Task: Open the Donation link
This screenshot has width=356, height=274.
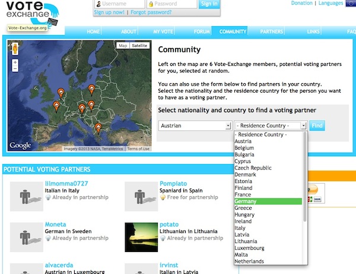Action: click(x=302, y=3)
